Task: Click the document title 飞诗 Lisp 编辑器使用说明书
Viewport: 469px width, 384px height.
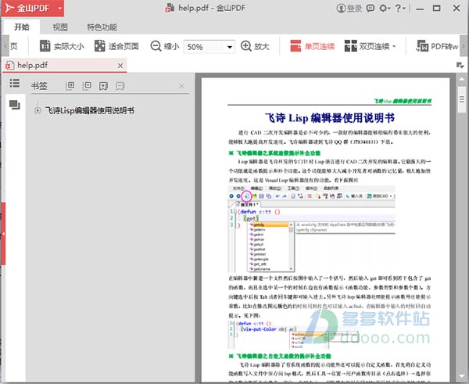Action: pyautogui.click(x=329, y=118)
